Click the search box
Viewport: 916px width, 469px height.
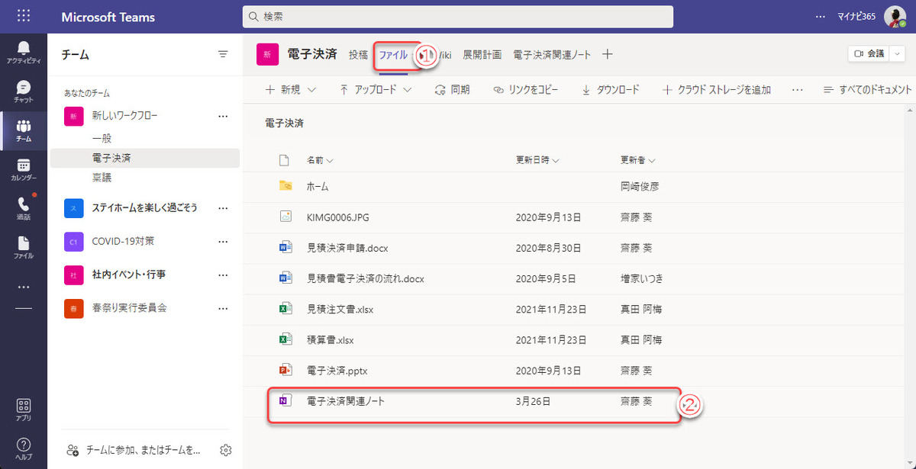tap(458, 16)
